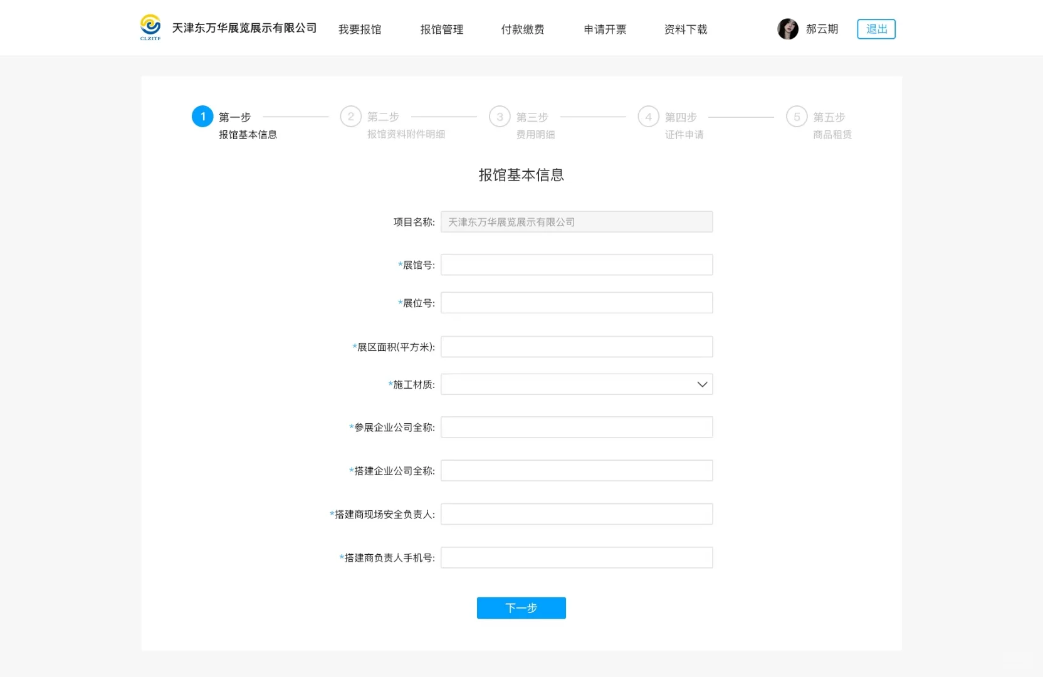This screenshot has width=1043, height=677.
Task: Click the company logo icon
Action: (150, 26)
